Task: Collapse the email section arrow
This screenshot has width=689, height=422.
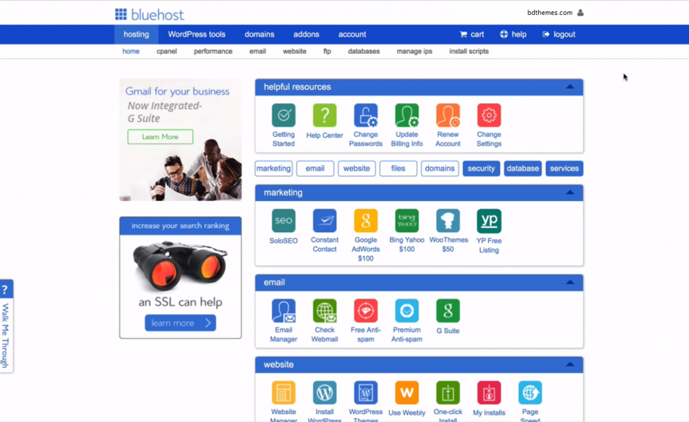Action: pyautogui.click(x=569, y=283)
